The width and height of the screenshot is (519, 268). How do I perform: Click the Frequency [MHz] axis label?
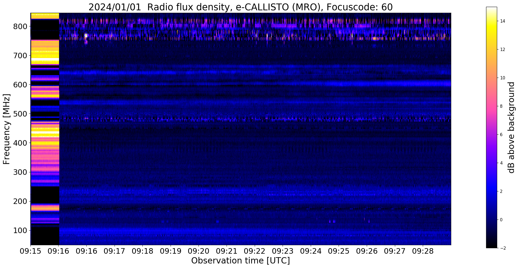pyautogui.click(x=7, y=129)
